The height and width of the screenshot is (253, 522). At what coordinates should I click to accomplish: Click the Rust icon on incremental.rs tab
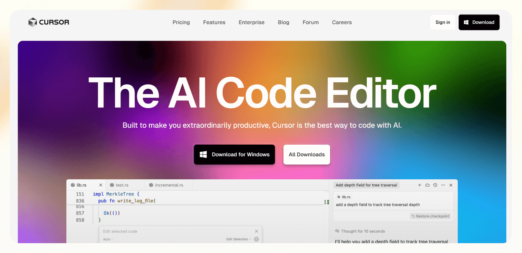[151, 185]
